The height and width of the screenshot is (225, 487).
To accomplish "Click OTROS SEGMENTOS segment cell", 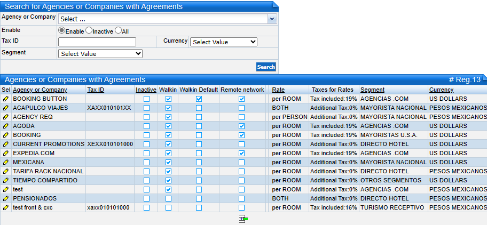I will [391, 180].
